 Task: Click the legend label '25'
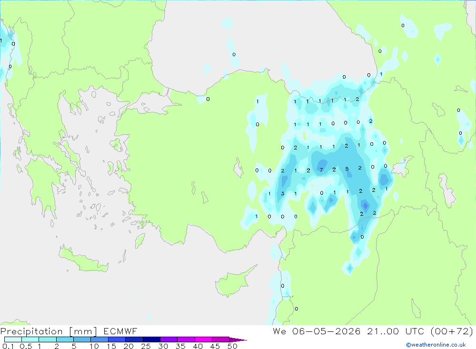tap(146, 346)
